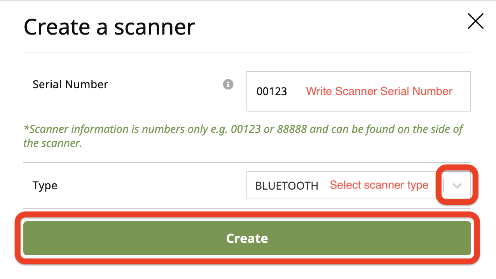Click the 00123 value in serial field
Screen dimensions: 496x279
coord(272,92)
